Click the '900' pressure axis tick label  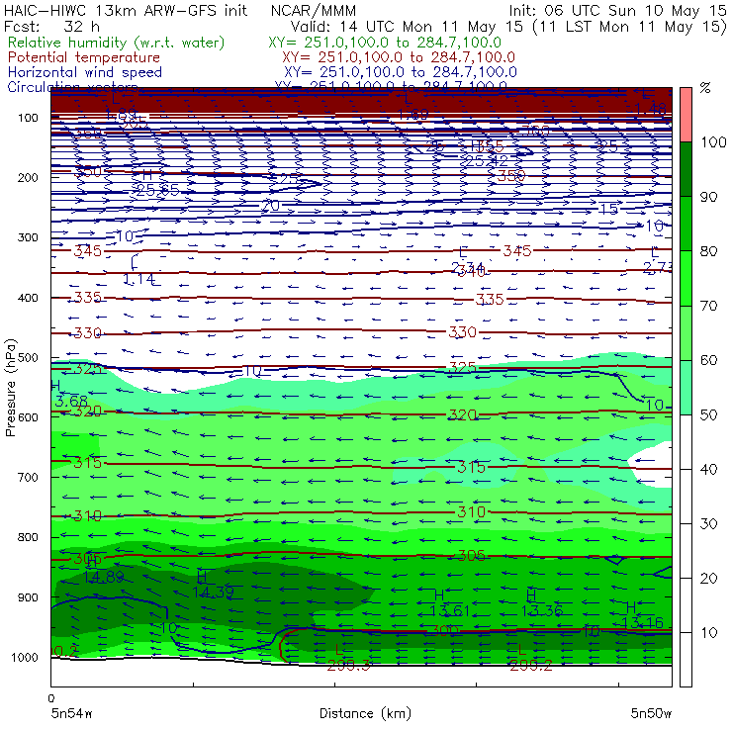point(28,597)
